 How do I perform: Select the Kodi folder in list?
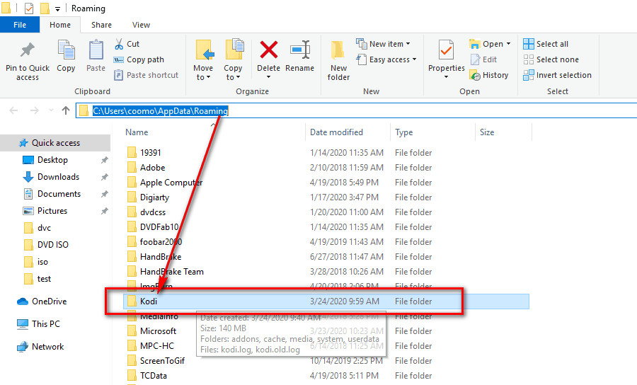[149, 301]
